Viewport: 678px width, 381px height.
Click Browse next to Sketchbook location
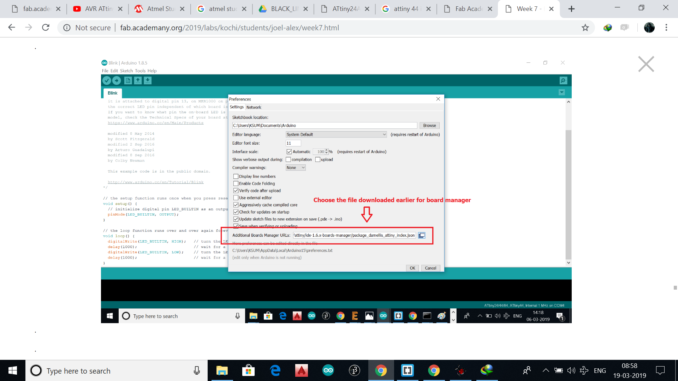(429, 126)
